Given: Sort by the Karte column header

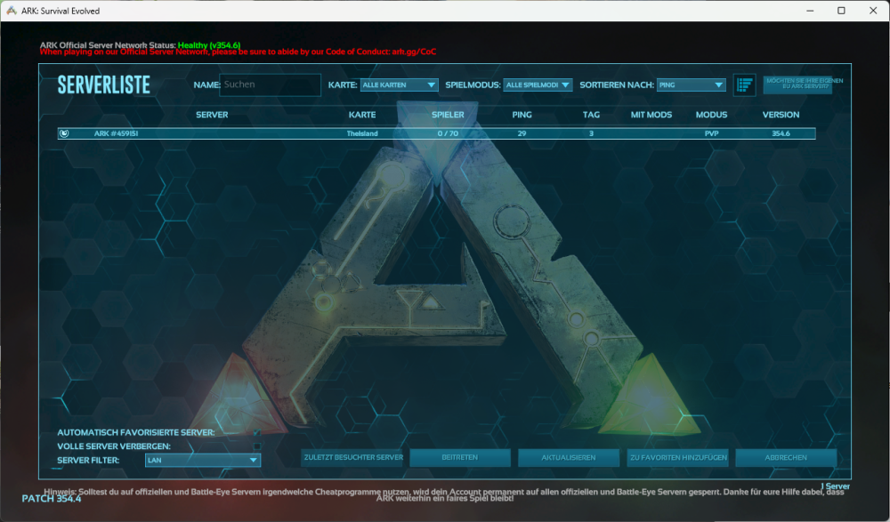Looking at the screenshot, I should click(x=362, y=115).
